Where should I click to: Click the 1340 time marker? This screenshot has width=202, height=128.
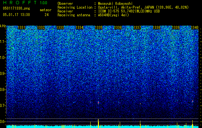[x=195, y=28]
